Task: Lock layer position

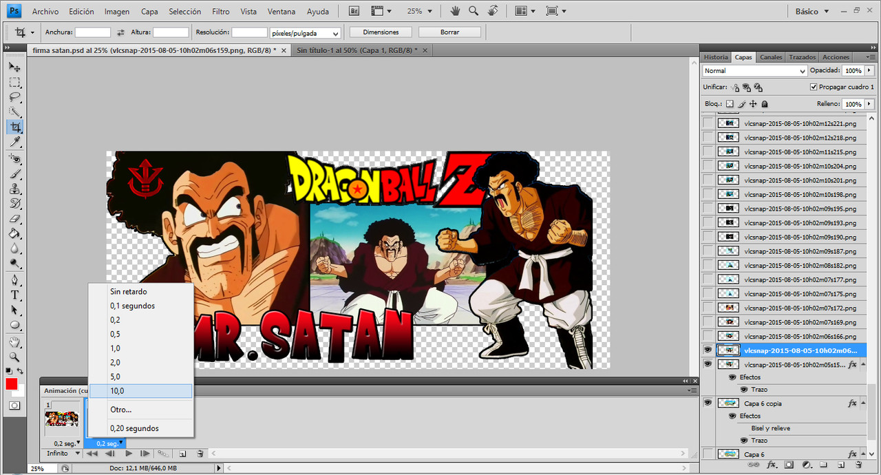Action: (753, 104)
